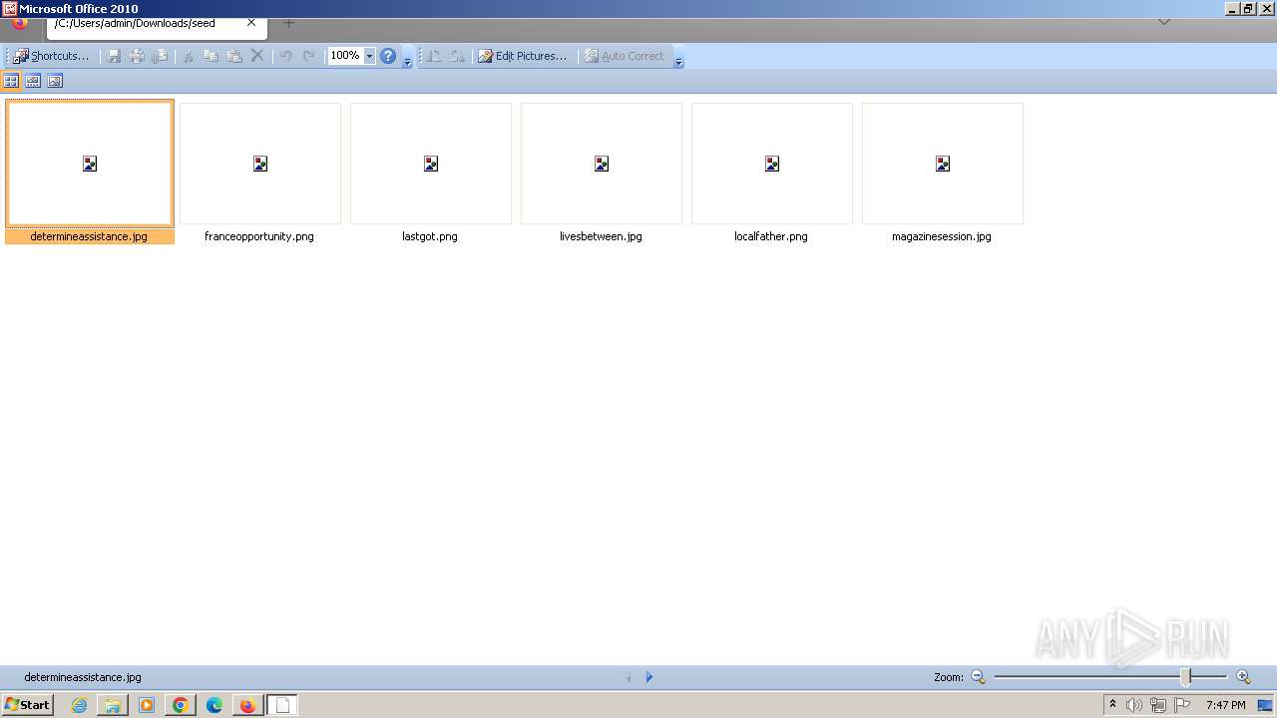Adjust the thumbnail zoom slider handle
1277x718 pixels.
click(1186, 677)
